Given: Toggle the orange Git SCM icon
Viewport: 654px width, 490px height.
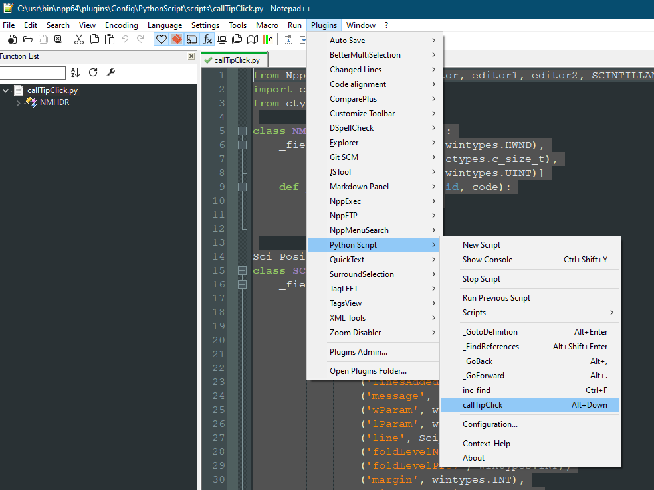Looking at the screenshot, I should coord(176,40).
